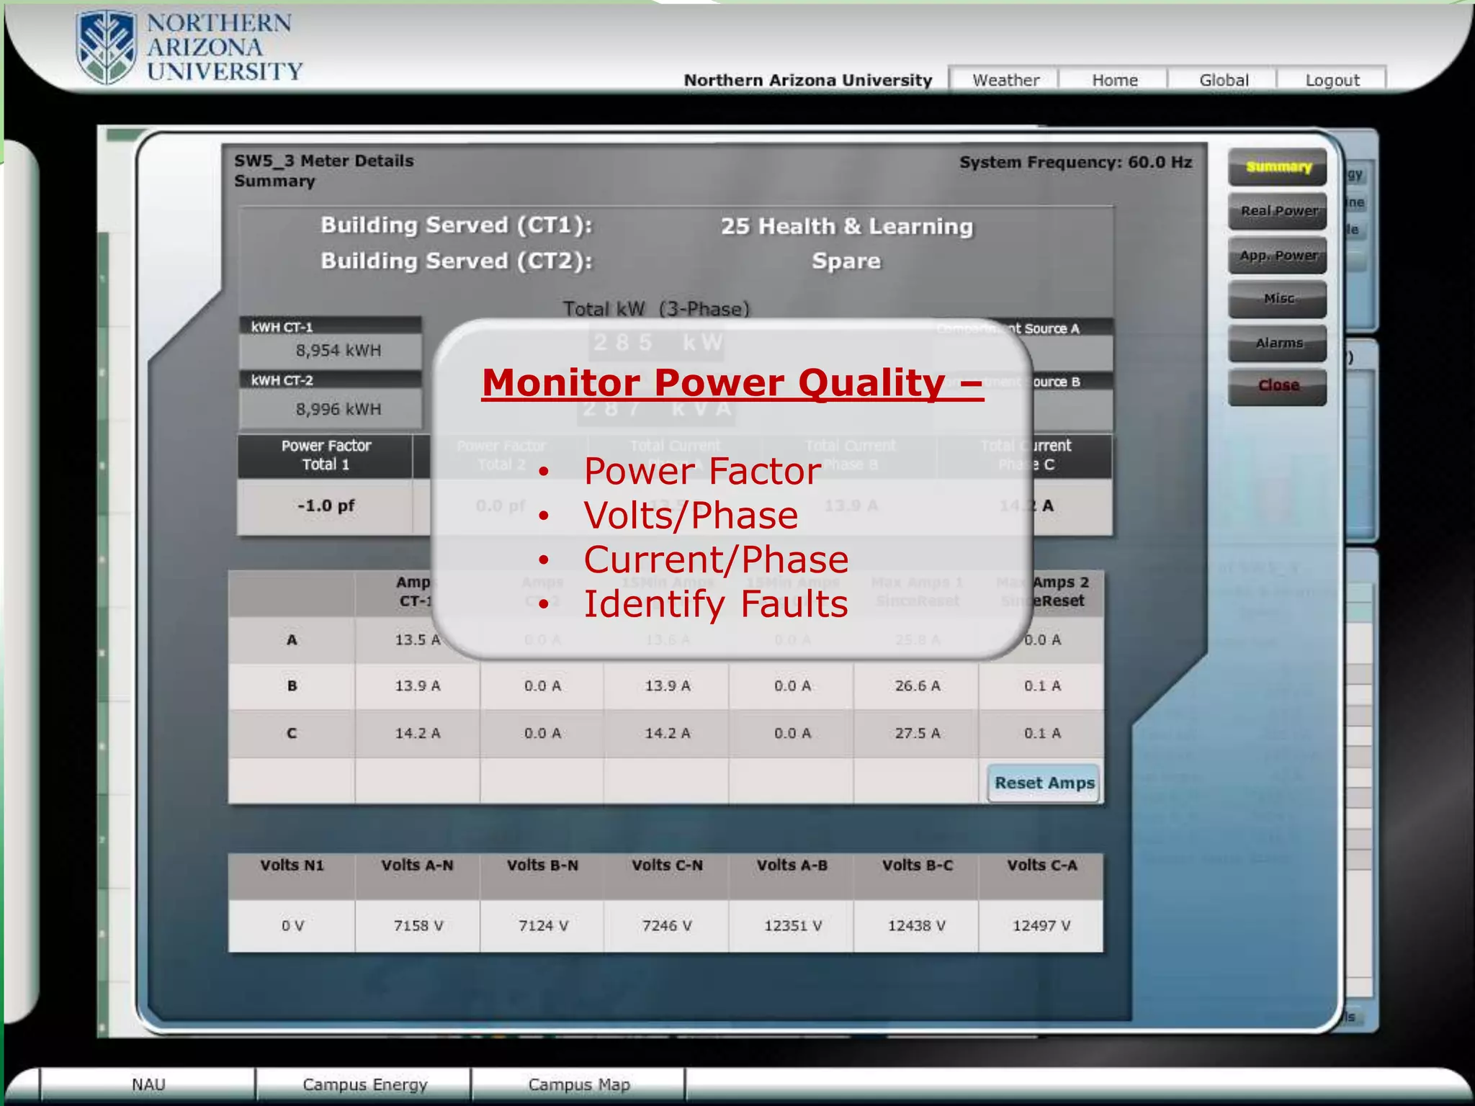Click the System Frequency 60.0 Hz label
This screenshot has width=1475, height=1106.
coord(1075,162)
